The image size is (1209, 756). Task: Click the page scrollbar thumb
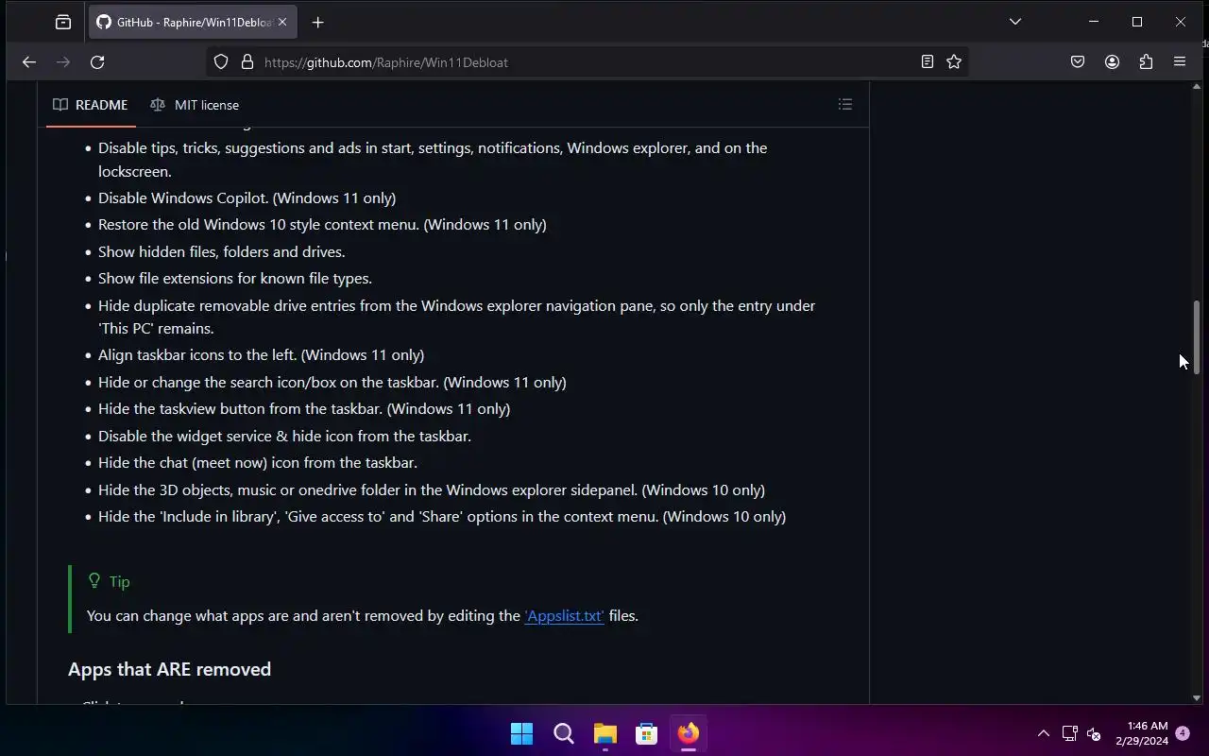click(x=1196, y=337)
